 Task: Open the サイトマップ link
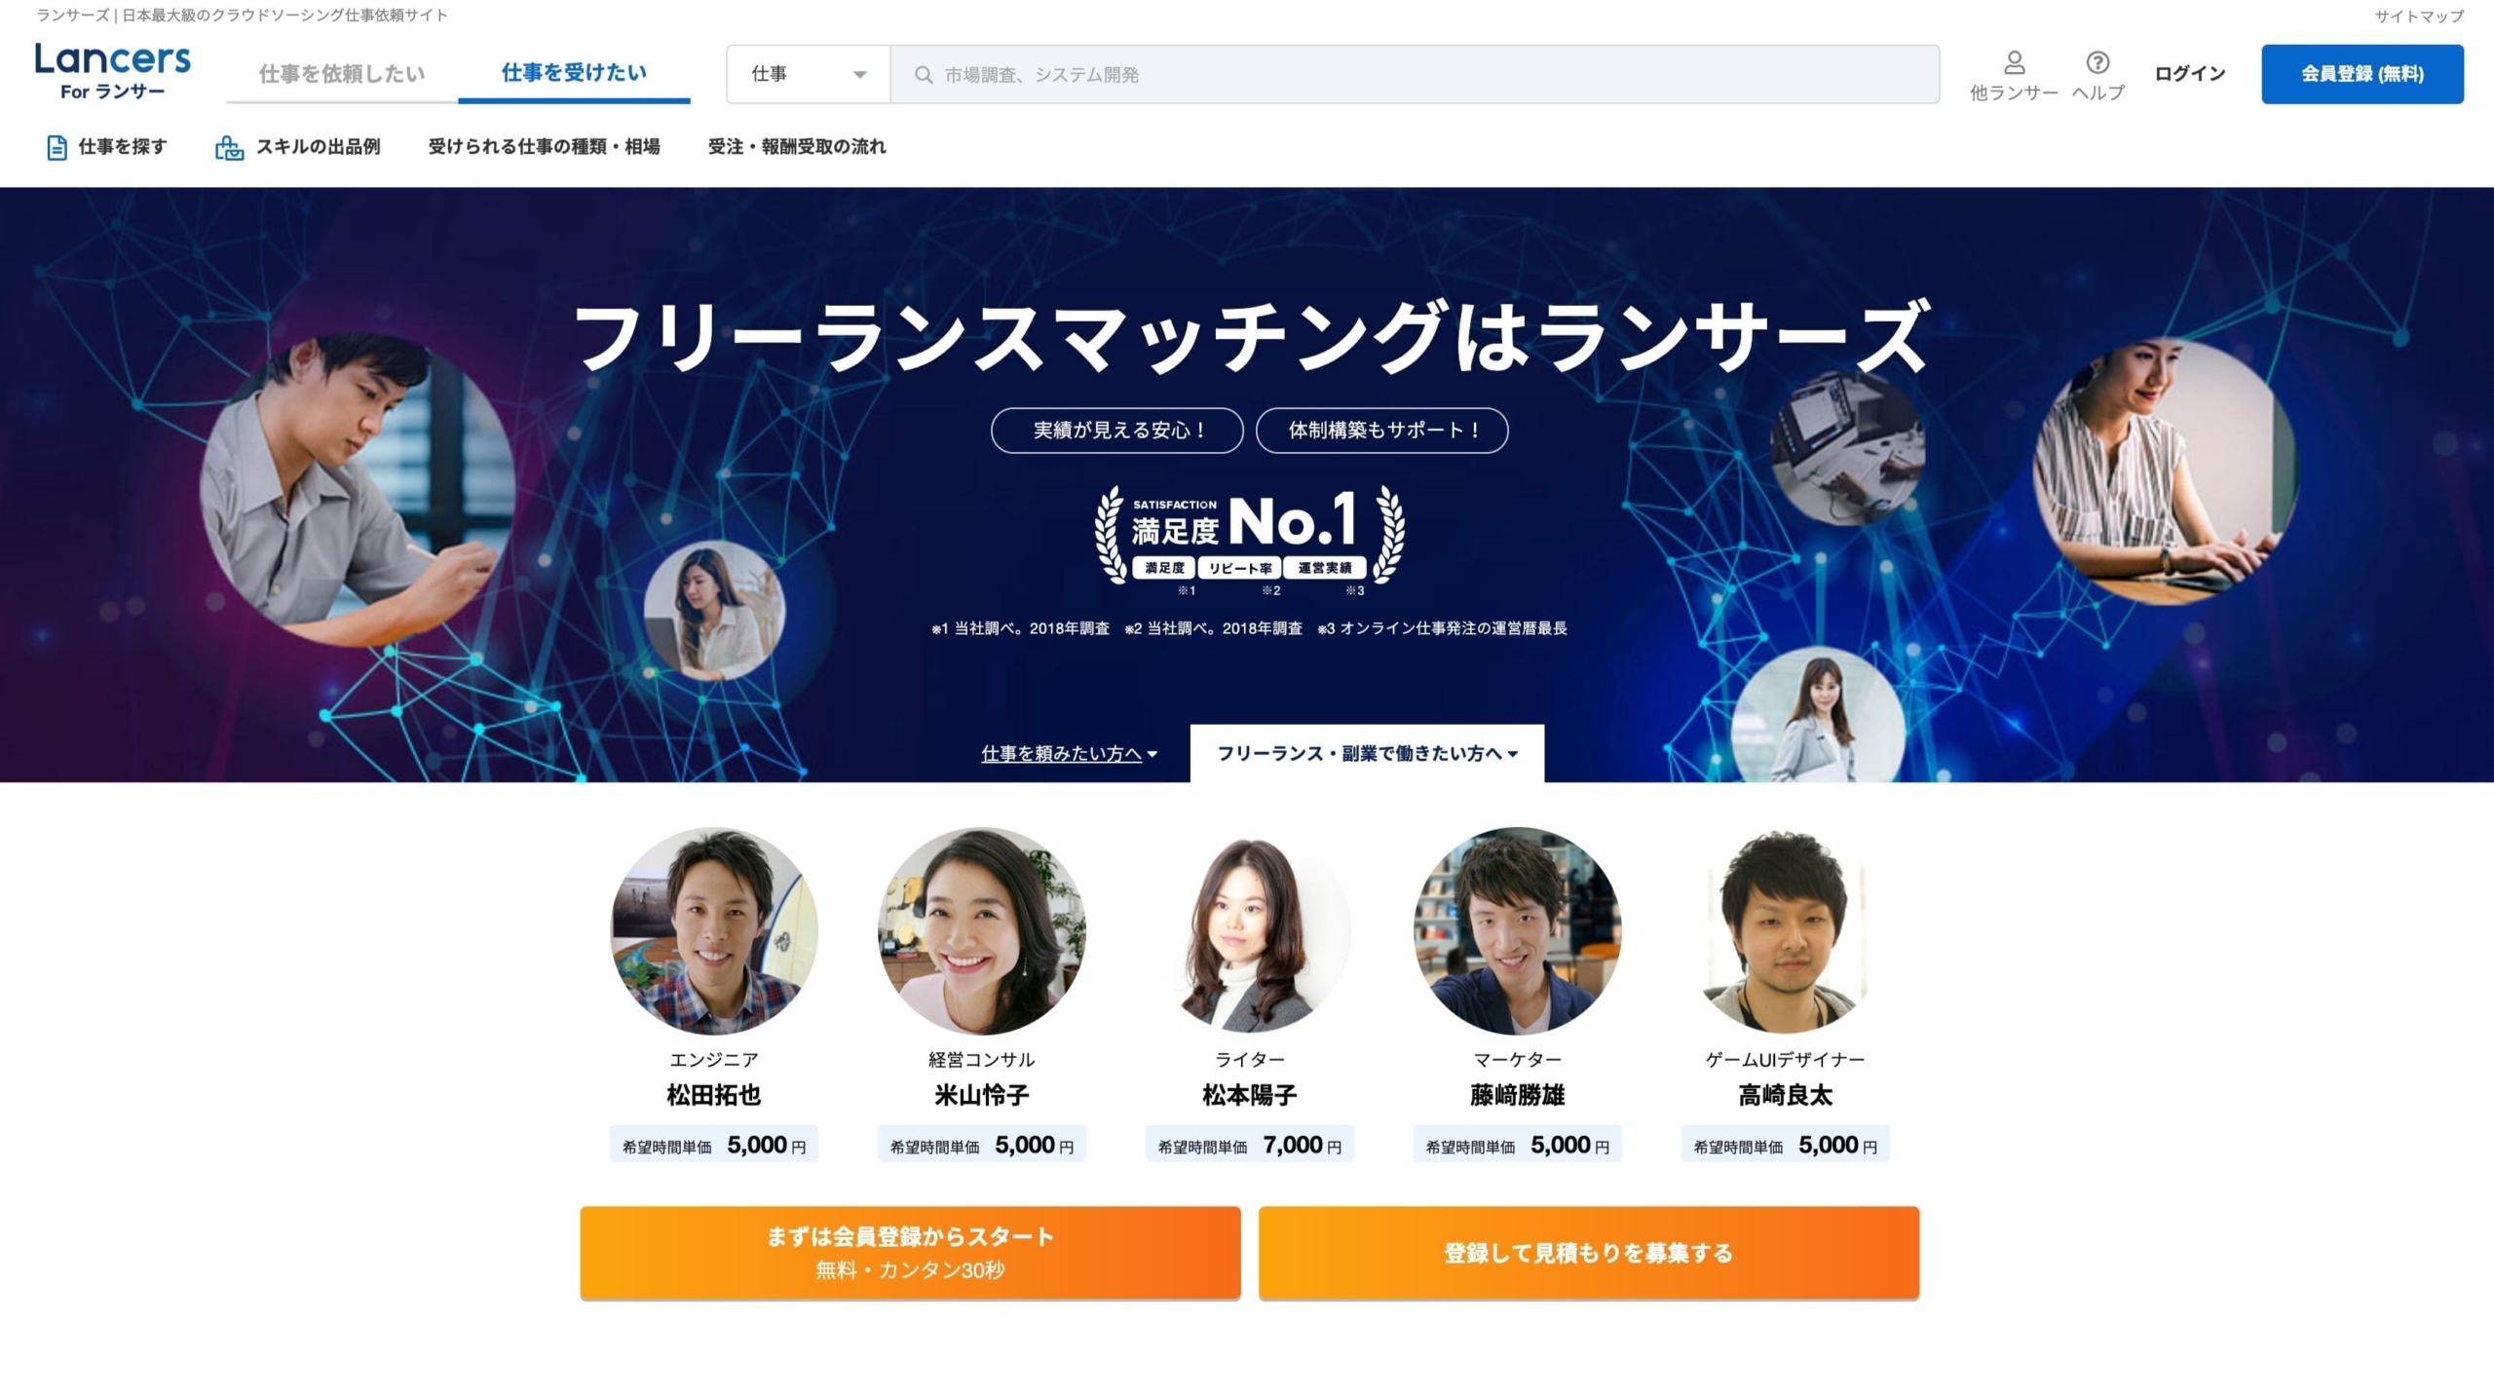click(x=2419, y=17)
